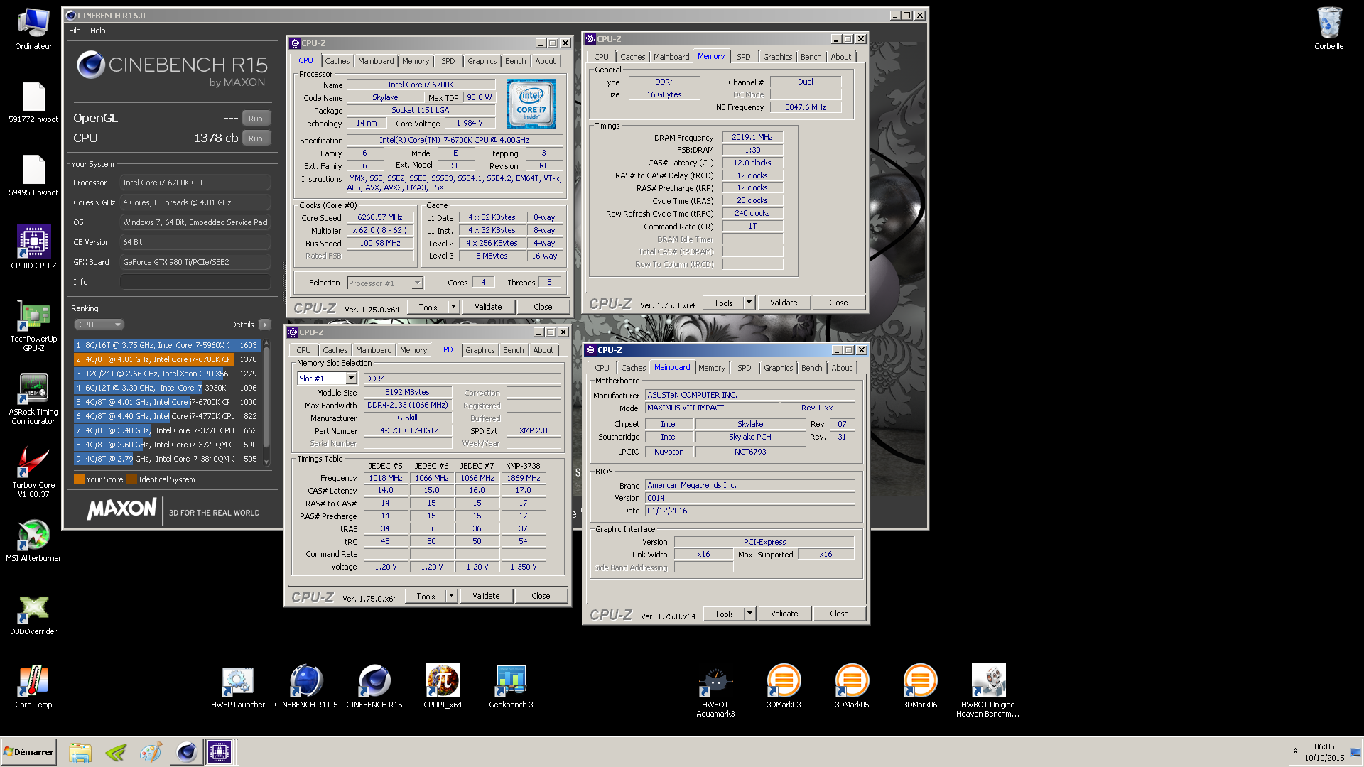This screenshot has height=767, width=1364.
Task: Launch TechPowerUp GPU-Z shortcut
Action: (x=33, y=325)
